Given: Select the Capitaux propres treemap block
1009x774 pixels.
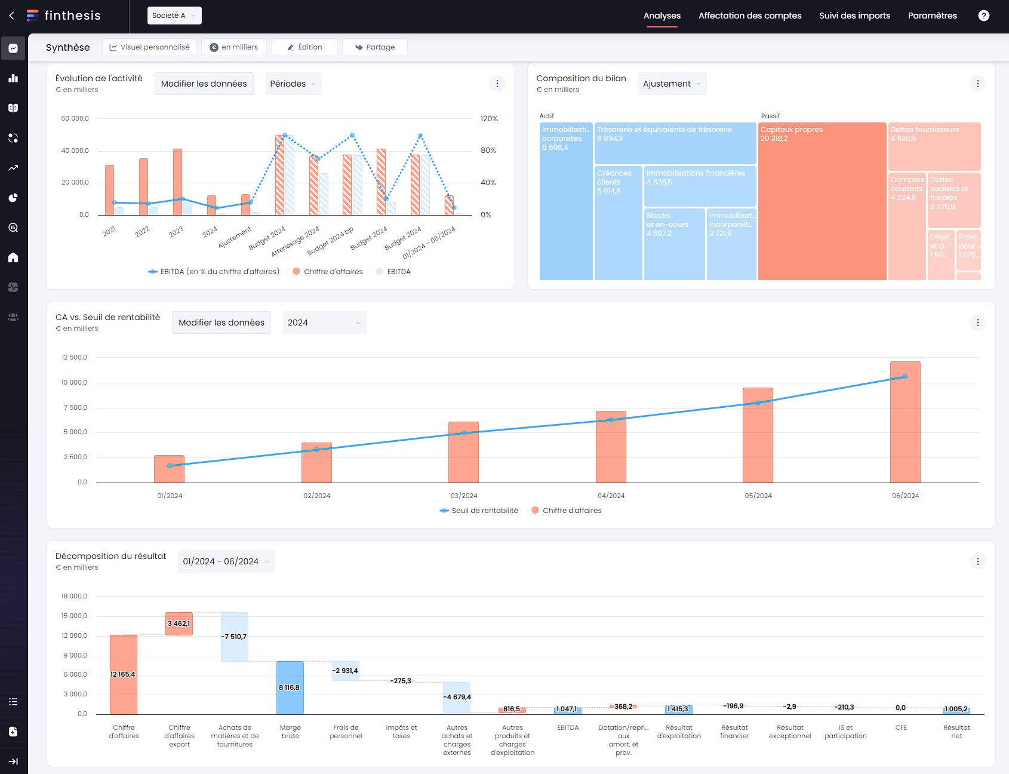Looking at the screenshot, I should [x=822, y=201].
